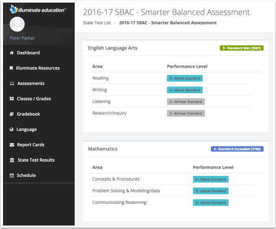The width and height of the screenshot is (276, 229).
Task: Click the Assessments laptop icon
Action: click(x=12, y=83)
